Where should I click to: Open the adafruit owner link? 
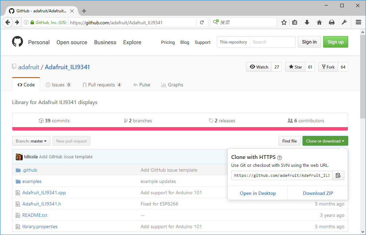[29, 67]
